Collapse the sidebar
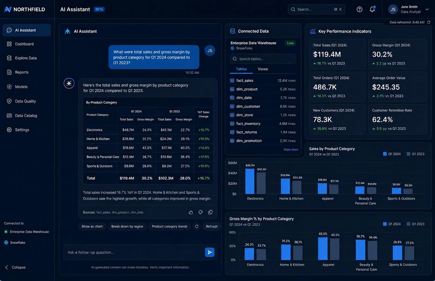 coord(15,267)
